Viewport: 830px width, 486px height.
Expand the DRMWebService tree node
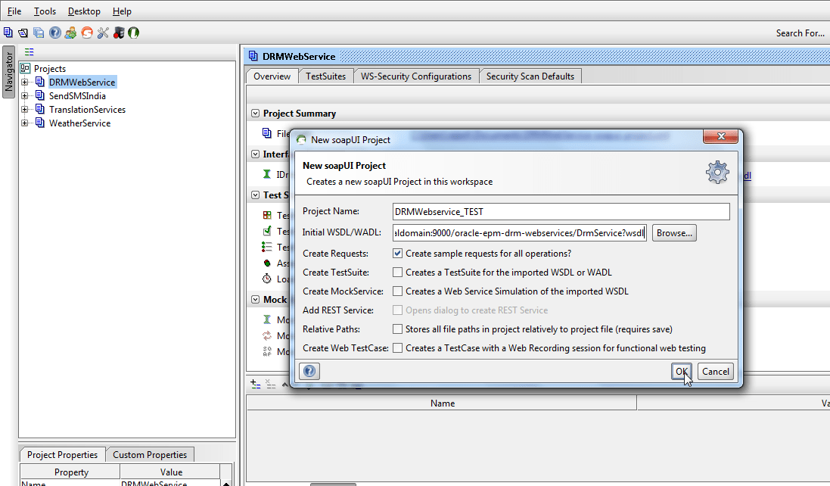coord(24,82)
